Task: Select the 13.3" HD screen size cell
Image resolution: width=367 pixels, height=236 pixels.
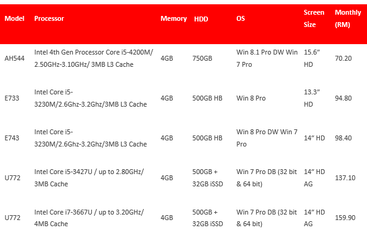Action: click(x=312, y=98)
